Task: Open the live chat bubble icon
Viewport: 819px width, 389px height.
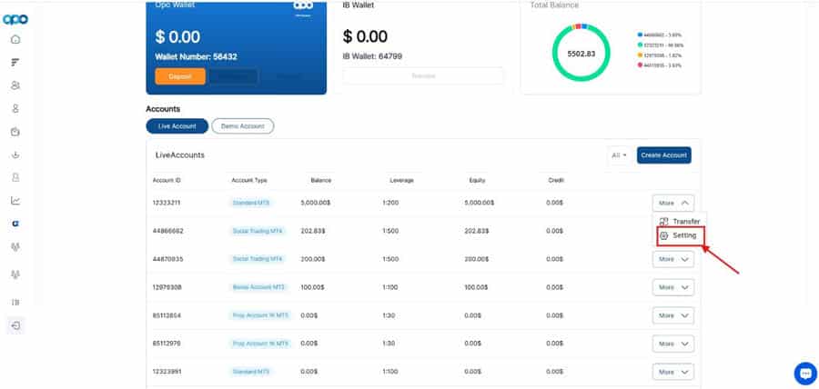Action: point(805,374)
